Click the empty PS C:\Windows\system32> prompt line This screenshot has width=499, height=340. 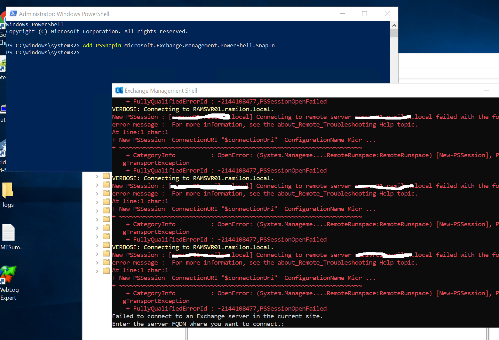click(43, 52)
